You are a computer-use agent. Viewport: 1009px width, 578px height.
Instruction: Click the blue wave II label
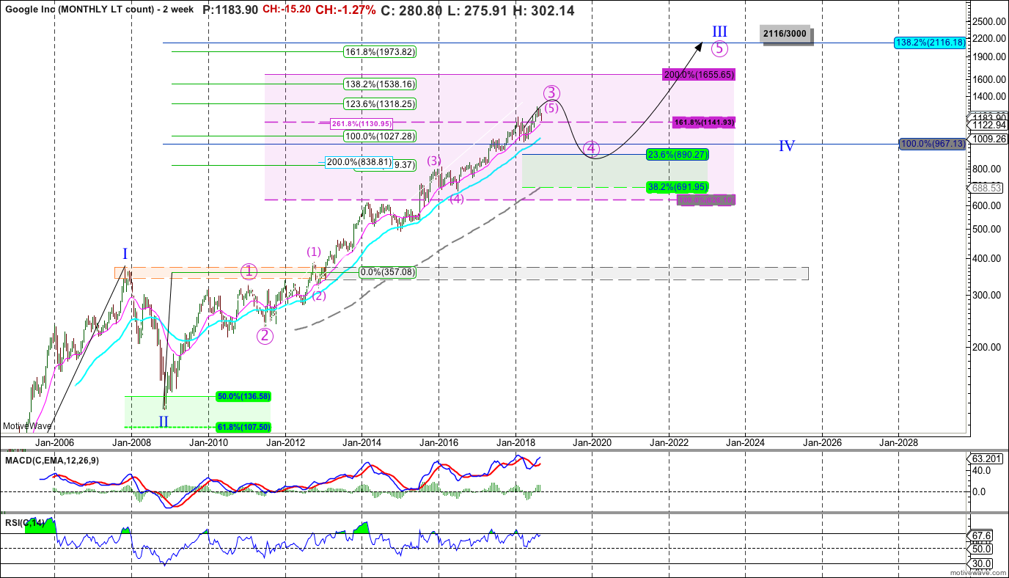point(164,421)
